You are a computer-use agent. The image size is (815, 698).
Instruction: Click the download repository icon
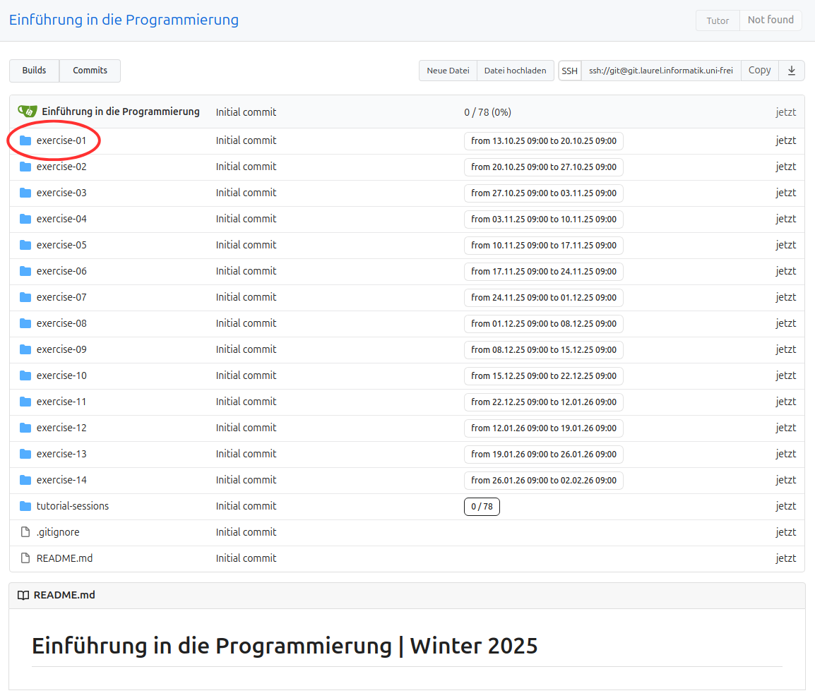point(791,71)
